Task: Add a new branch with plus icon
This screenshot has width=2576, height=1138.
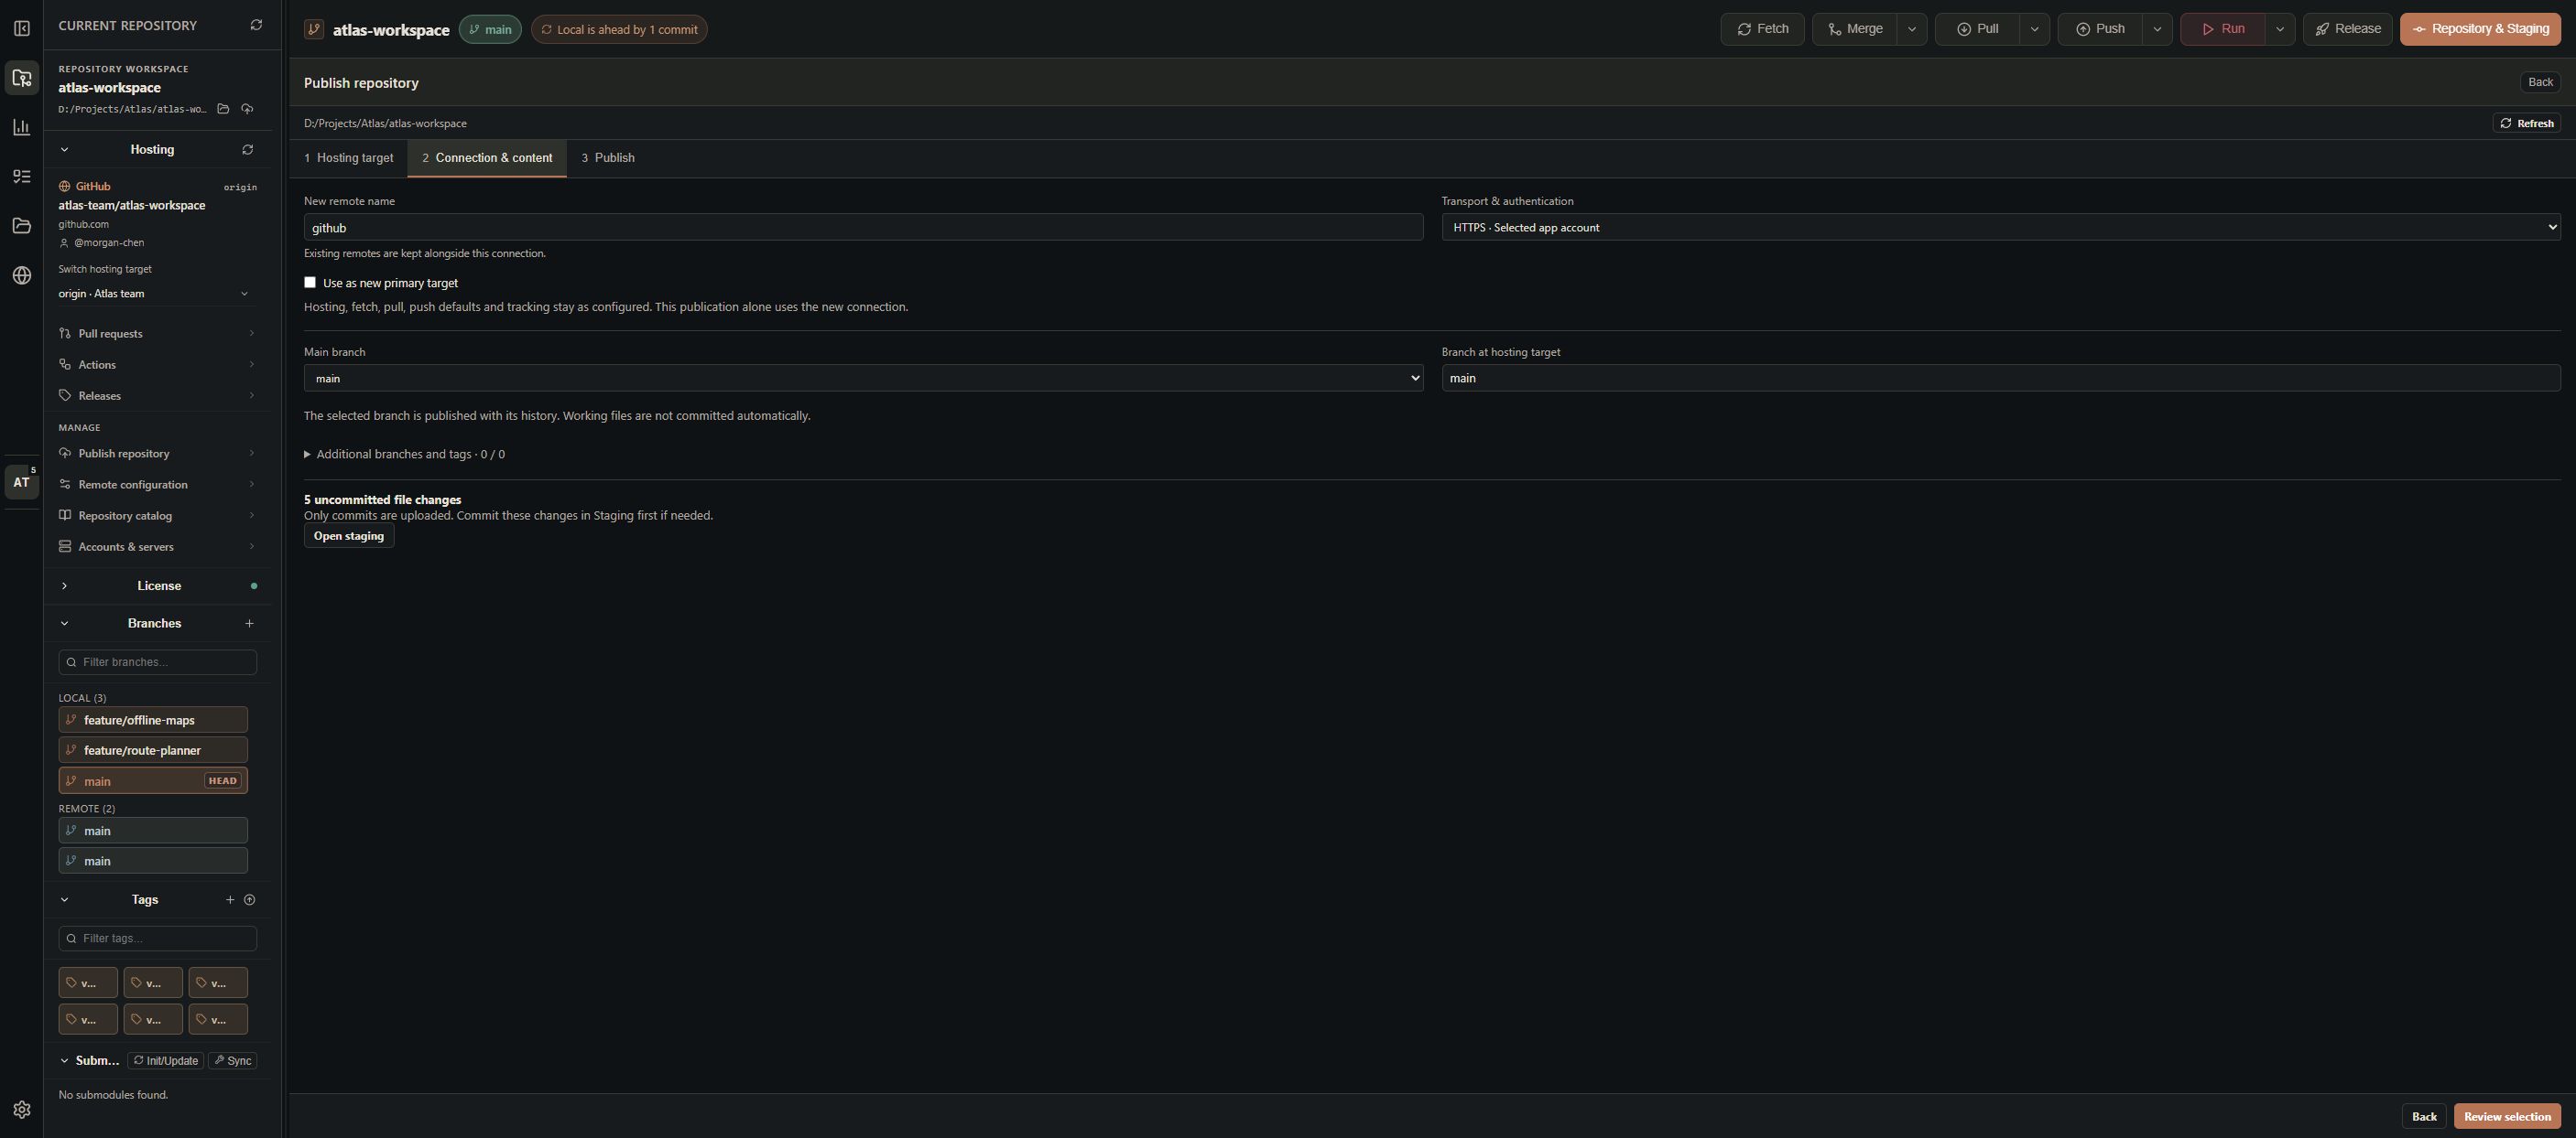Action: [249, 624]
